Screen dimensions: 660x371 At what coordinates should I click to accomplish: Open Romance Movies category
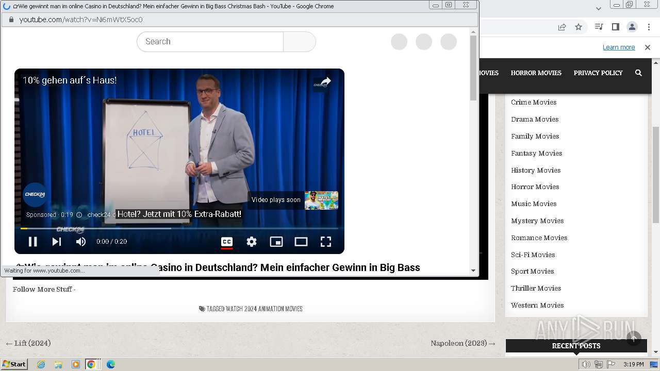539,238
